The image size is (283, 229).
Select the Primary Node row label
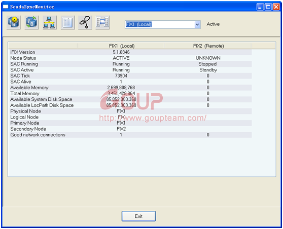tap(25, 123)
